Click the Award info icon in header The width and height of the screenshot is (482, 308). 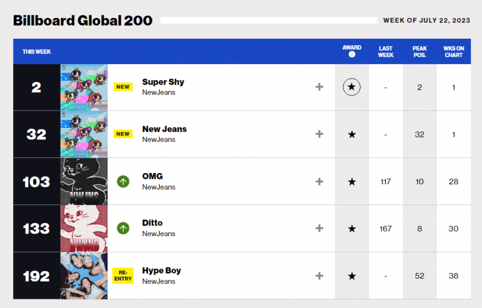pyautogui.click(x=352, y=54)
